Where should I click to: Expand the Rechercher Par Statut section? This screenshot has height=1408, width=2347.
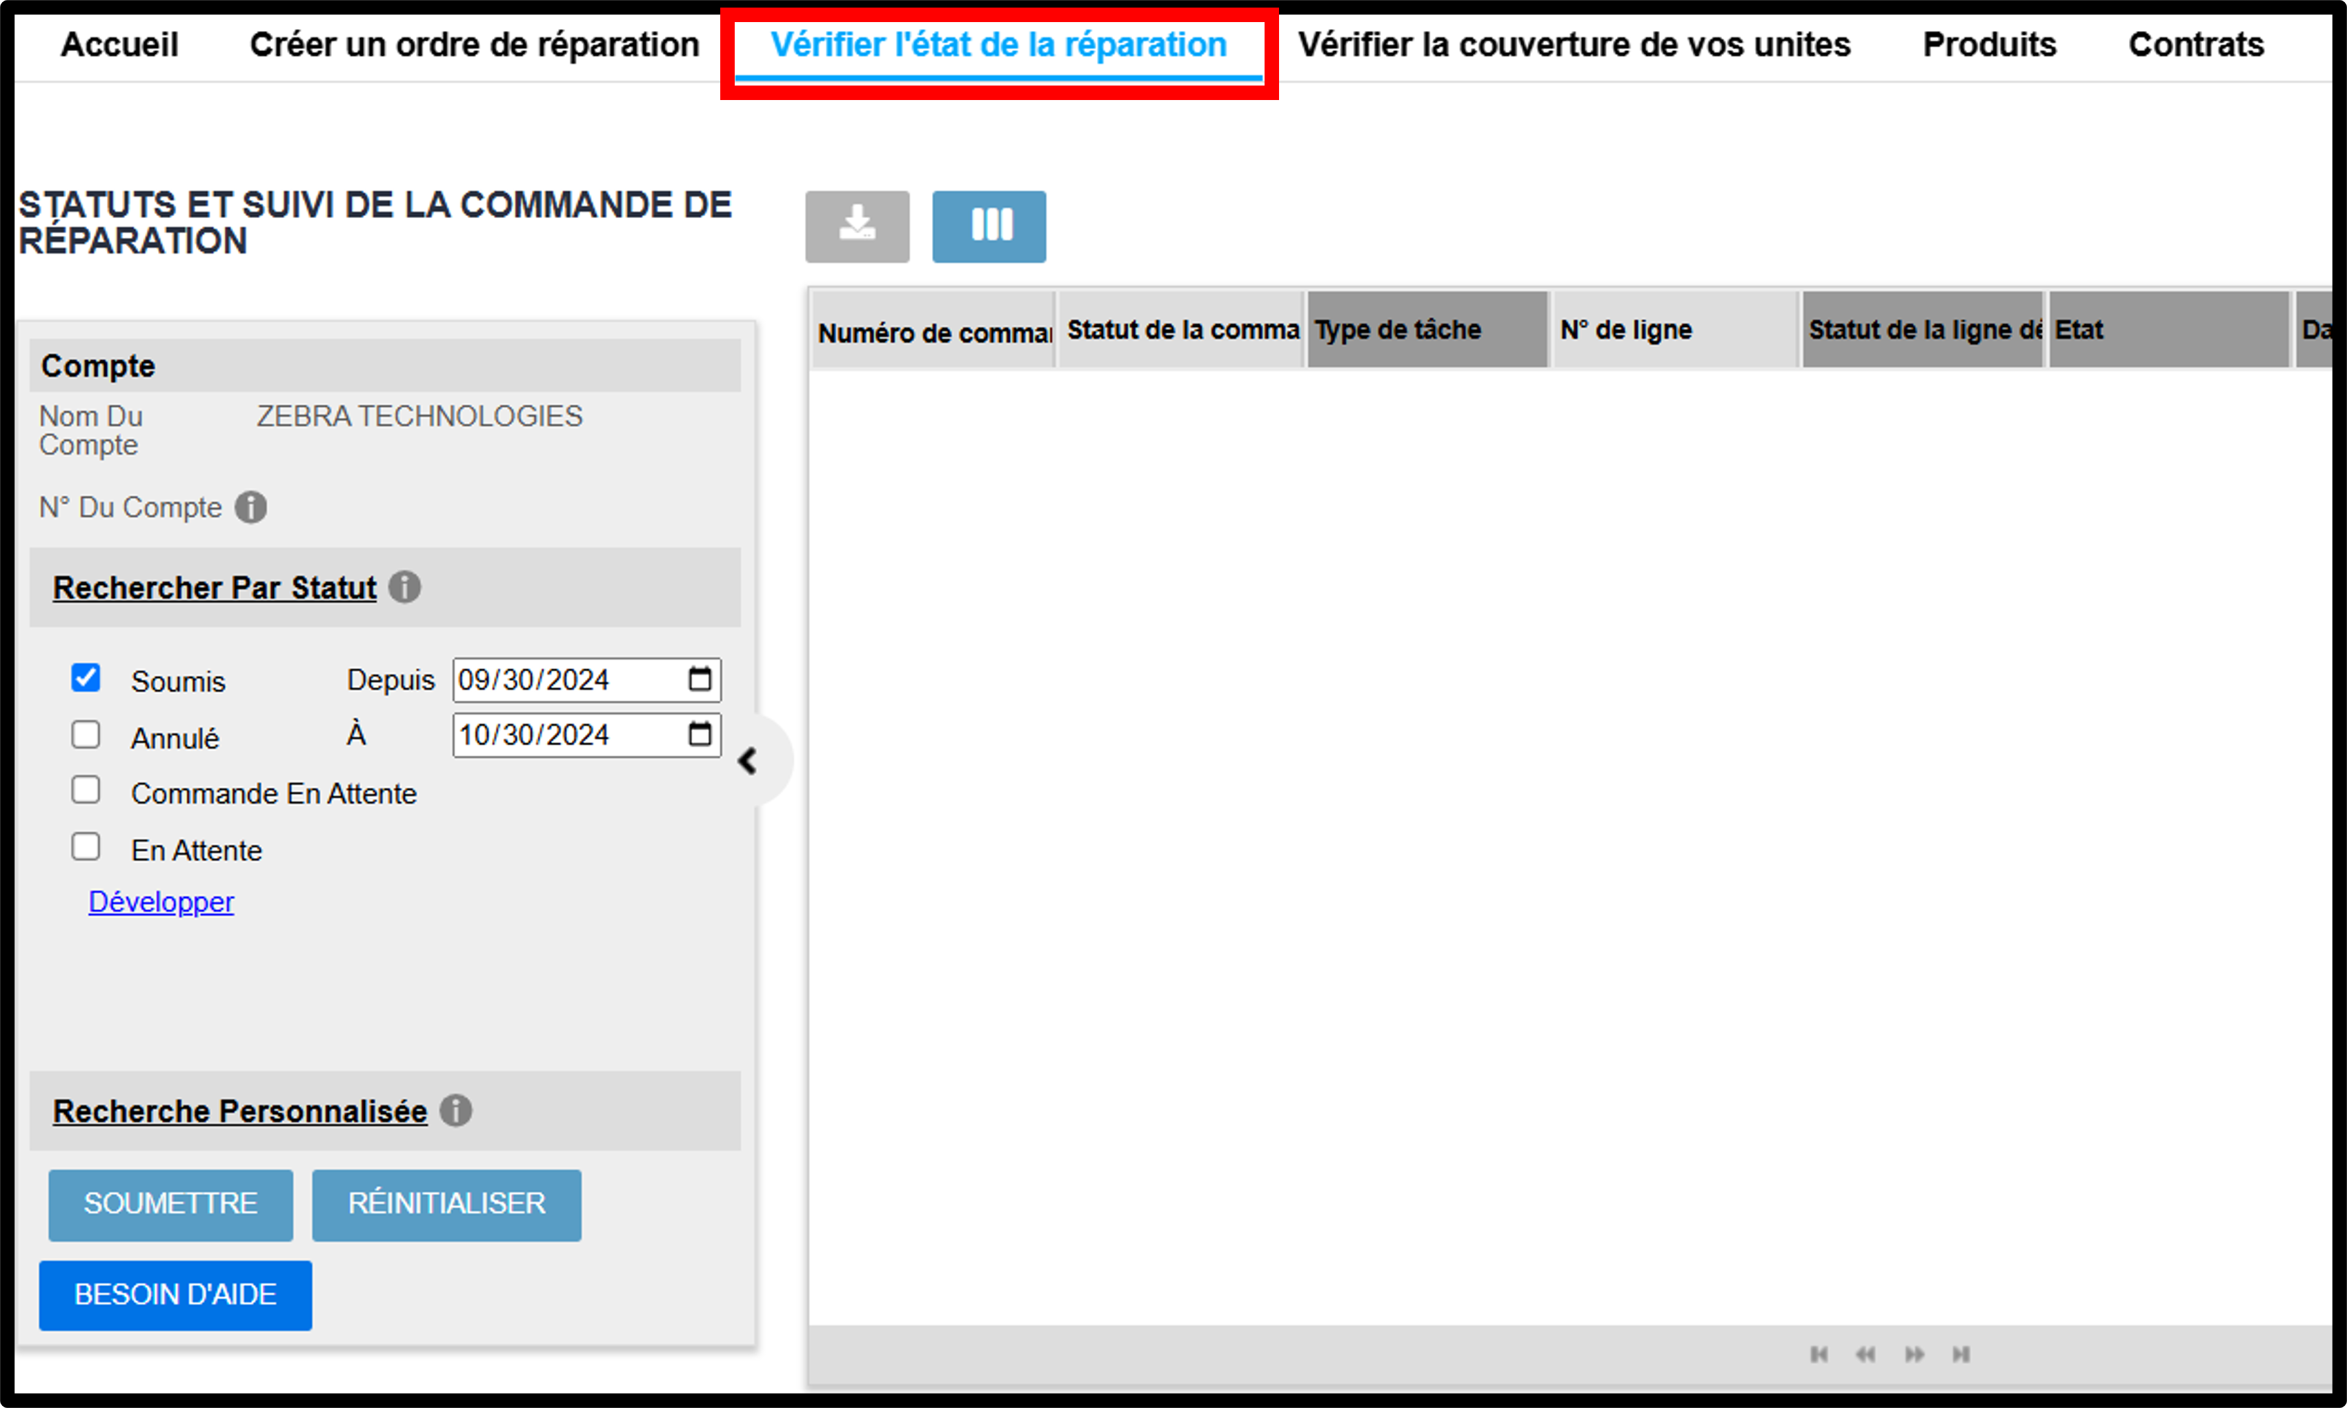215,587
